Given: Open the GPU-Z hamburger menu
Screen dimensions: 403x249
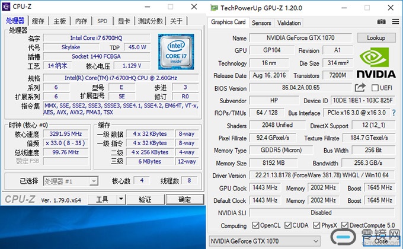Looking at the screenshot, I should click(395, 22).
